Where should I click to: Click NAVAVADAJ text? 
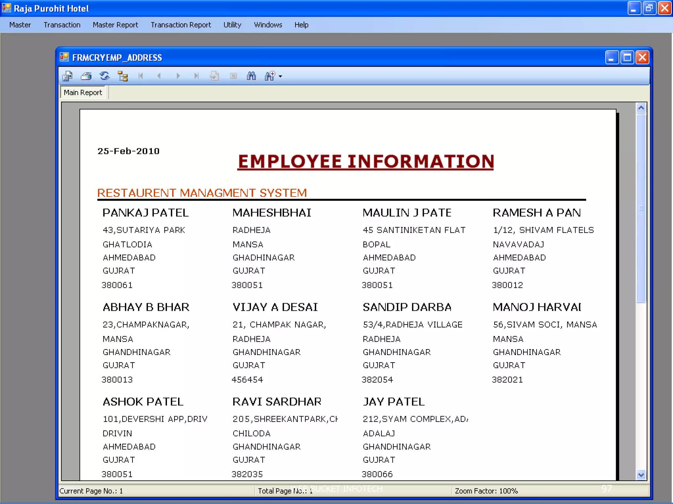[519, 244]
